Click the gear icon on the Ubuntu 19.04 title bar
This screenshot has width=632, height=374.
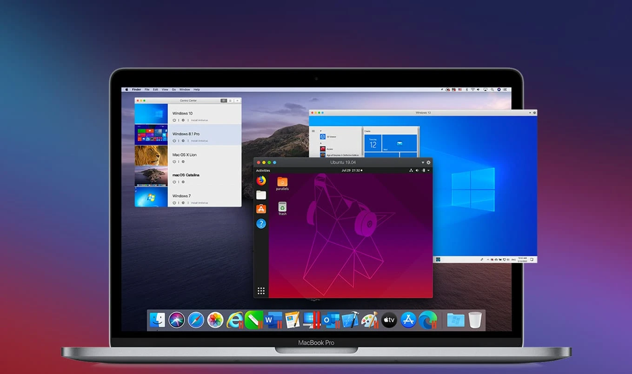point(428,162)
